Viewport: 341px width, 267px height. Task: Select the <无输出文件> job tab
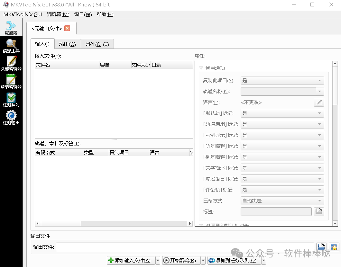click(47, 29)
